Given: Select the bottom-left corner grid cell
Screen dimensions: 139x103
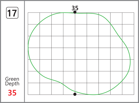Looking at the screenshot, I should click(34, 89).
